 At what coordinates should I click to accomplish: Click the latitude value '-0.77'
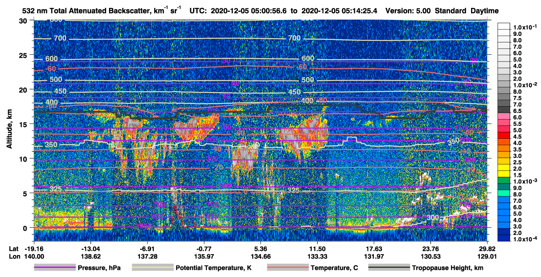[x=204, y=248]
